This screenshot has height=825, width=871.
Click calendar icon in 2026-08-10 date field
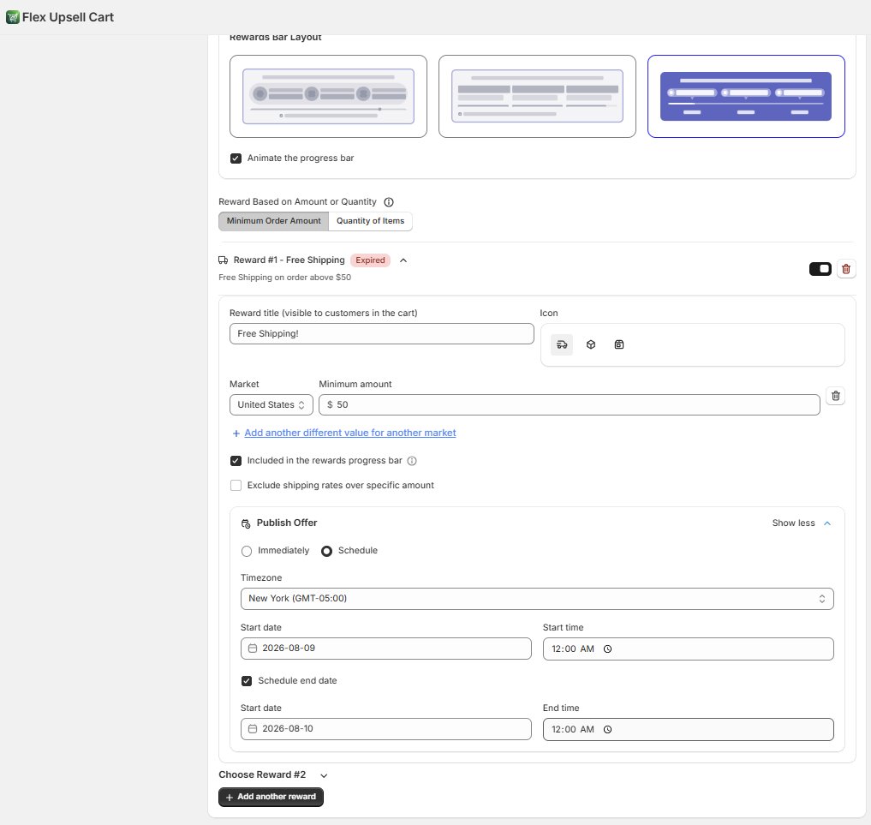[x=253, y=729]
